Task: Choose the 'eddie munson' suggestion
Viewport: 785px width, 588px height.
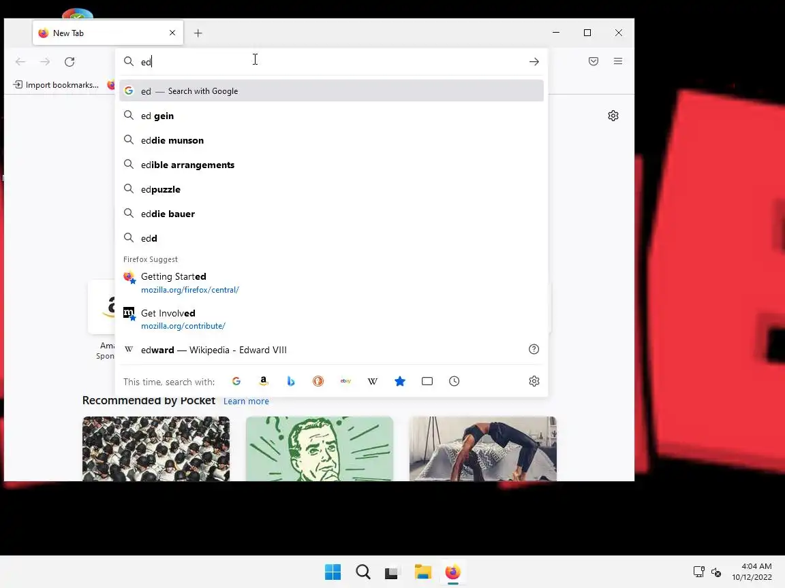Action: tap(331, 140)
